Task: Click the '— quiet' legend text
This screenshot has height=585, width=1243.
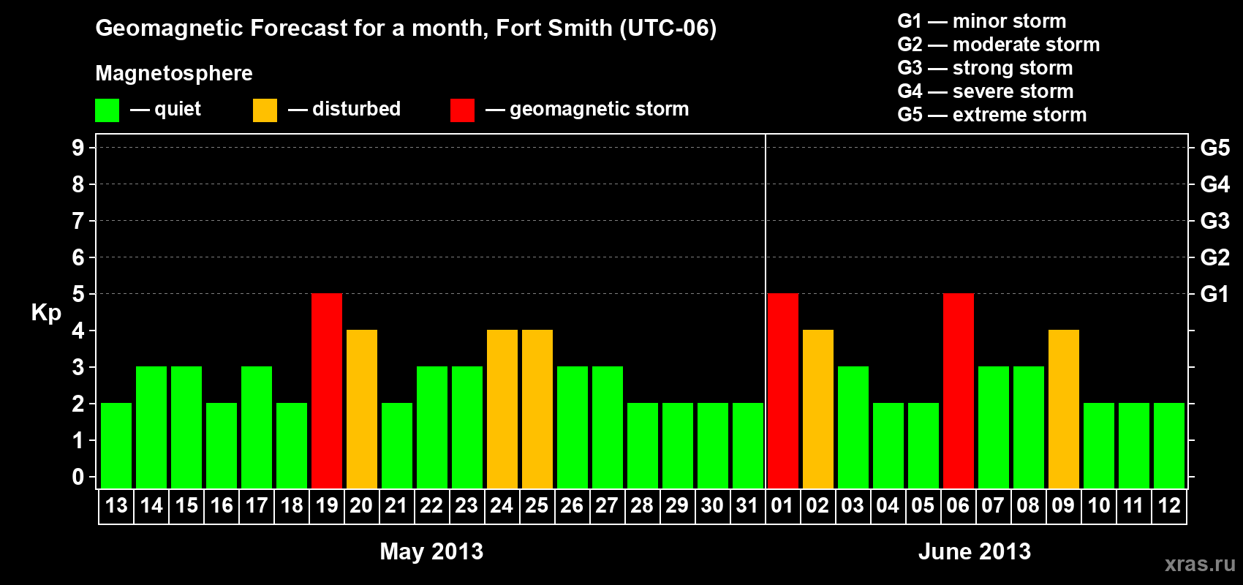Action: point(165,110)
